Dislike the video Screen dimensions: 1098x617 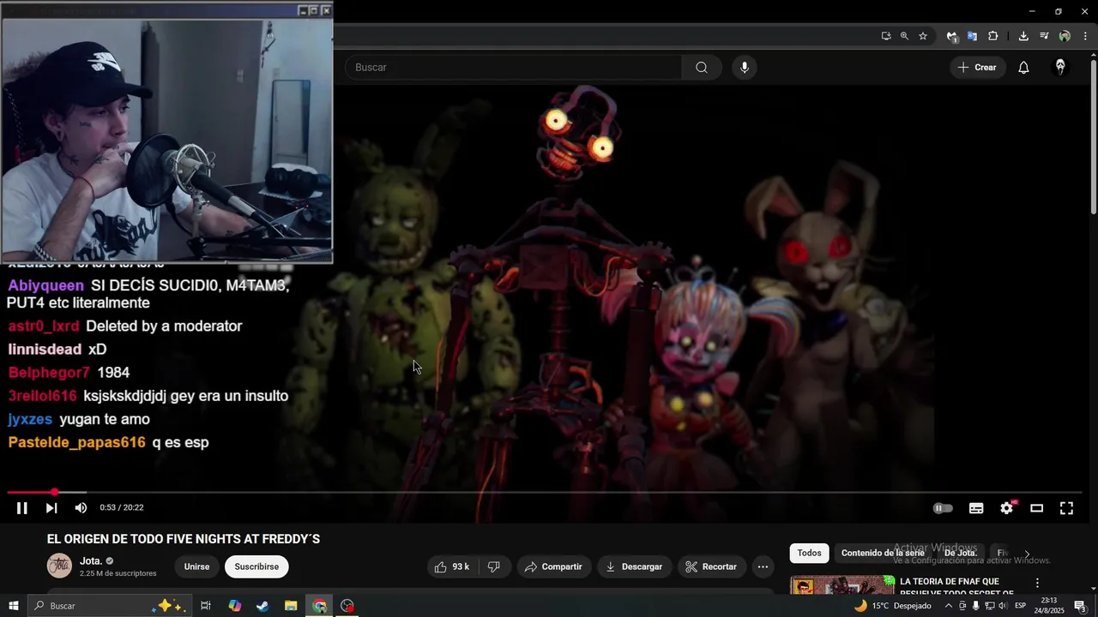494,566
